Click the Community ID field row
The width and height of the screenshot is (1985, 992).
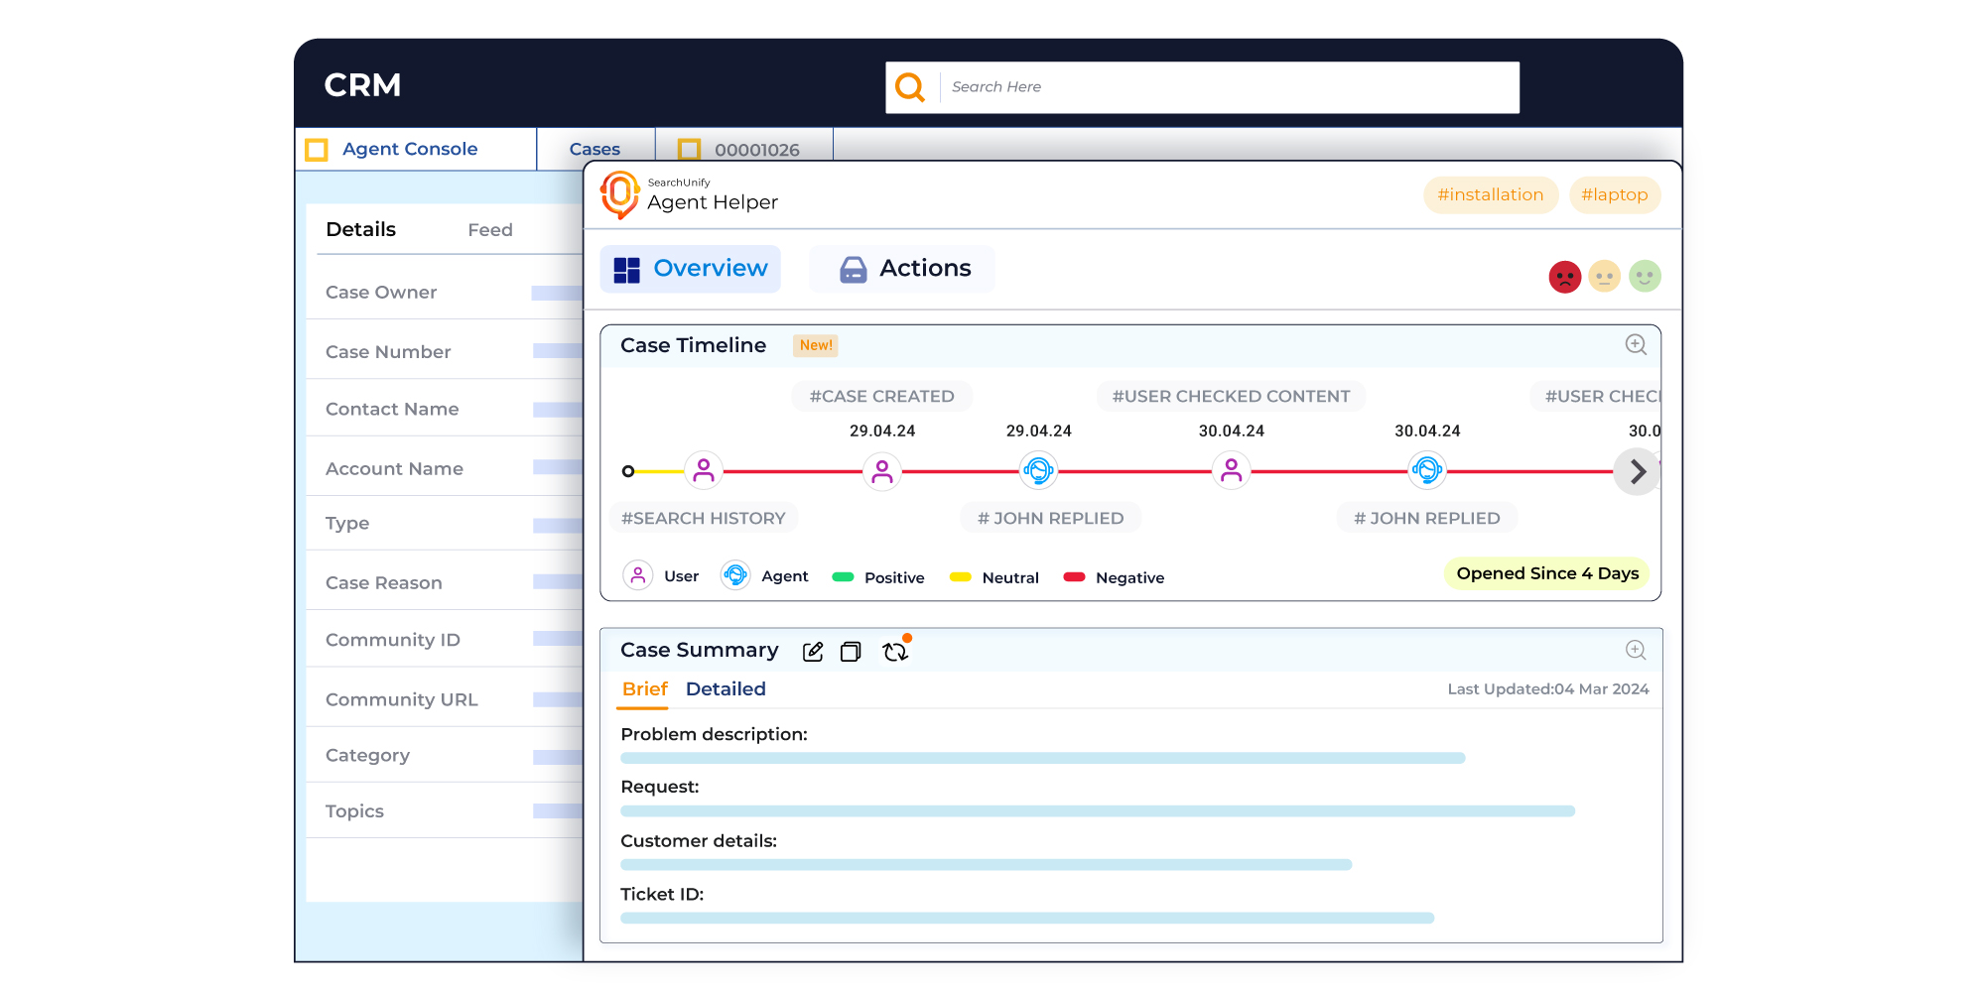(x=445, y=640)
